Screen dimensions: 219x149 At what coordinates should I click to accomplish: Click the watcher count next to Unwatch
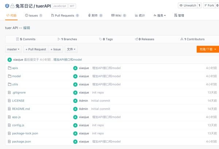coord(199,5)
